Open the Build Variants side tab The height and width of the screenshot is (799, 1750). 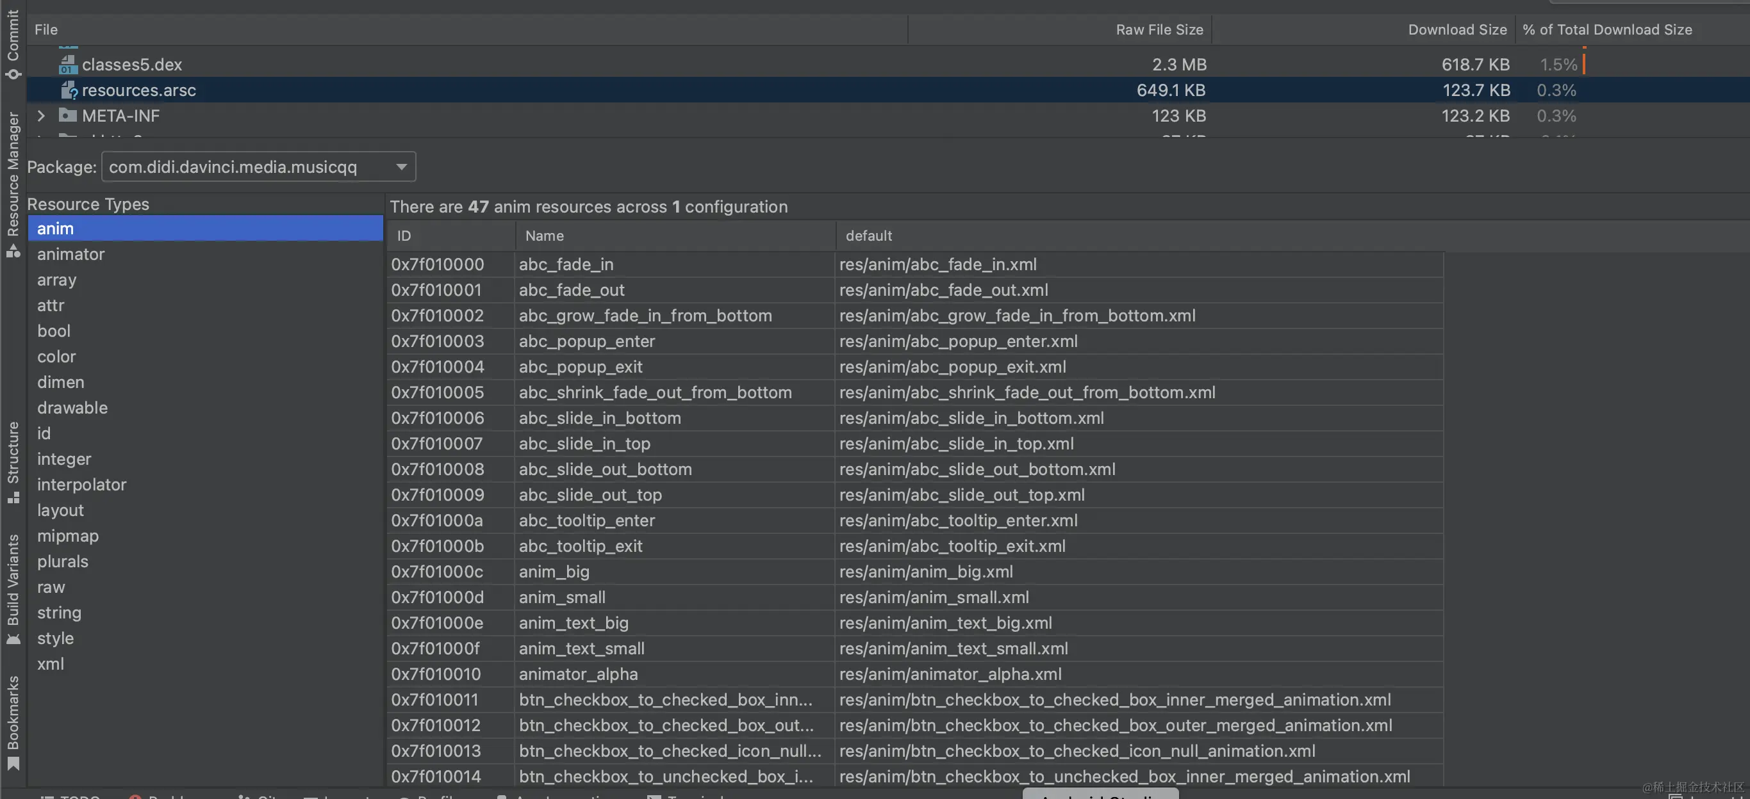pos(13,589)
